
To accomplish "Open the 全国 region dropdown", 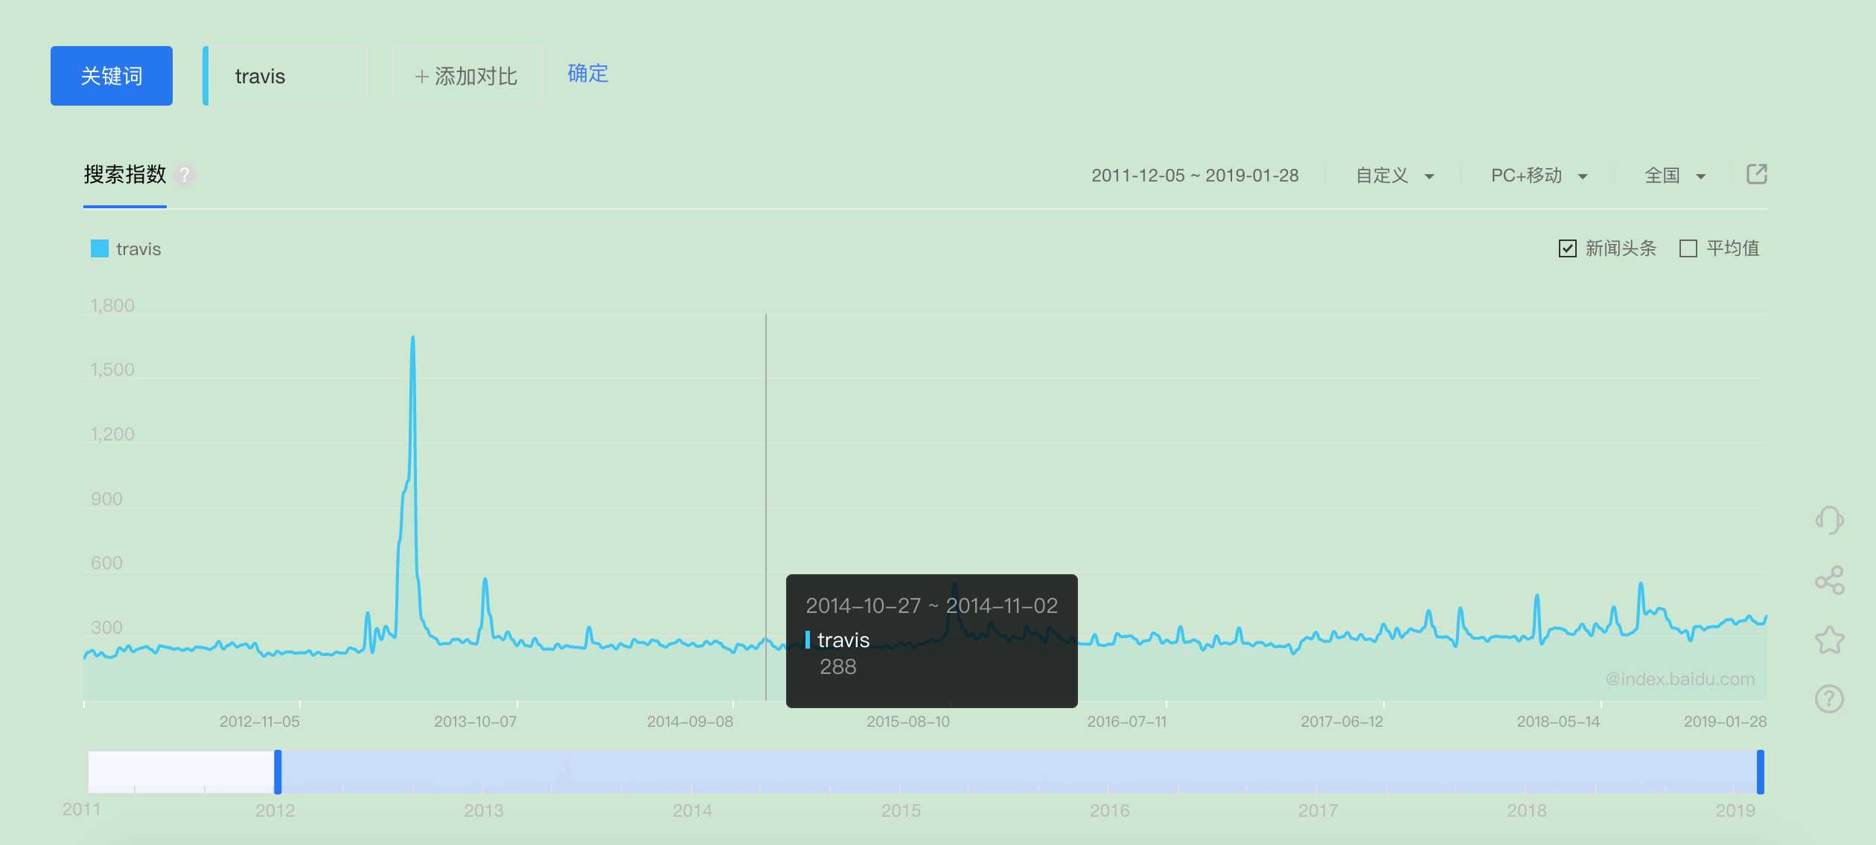I will 1675,176.
